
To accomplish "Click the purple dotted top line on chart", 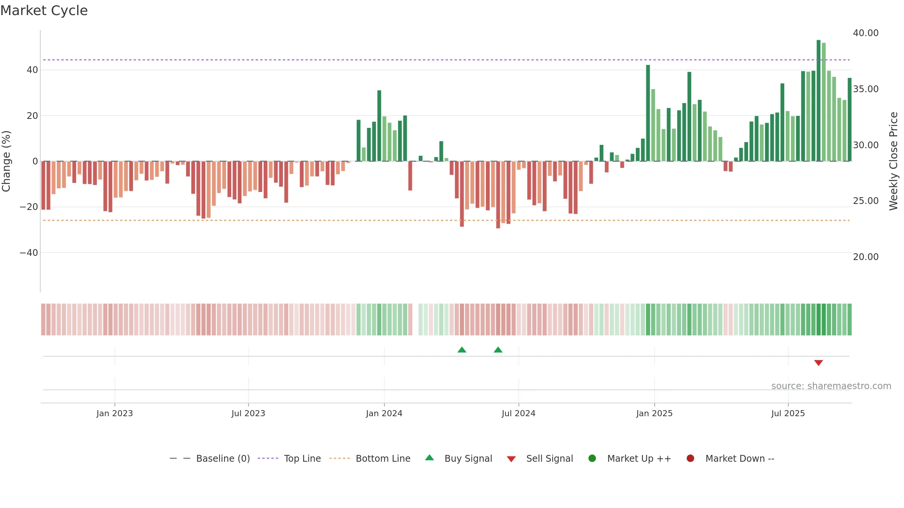I will pyautogui.click(x=446, y=60).
